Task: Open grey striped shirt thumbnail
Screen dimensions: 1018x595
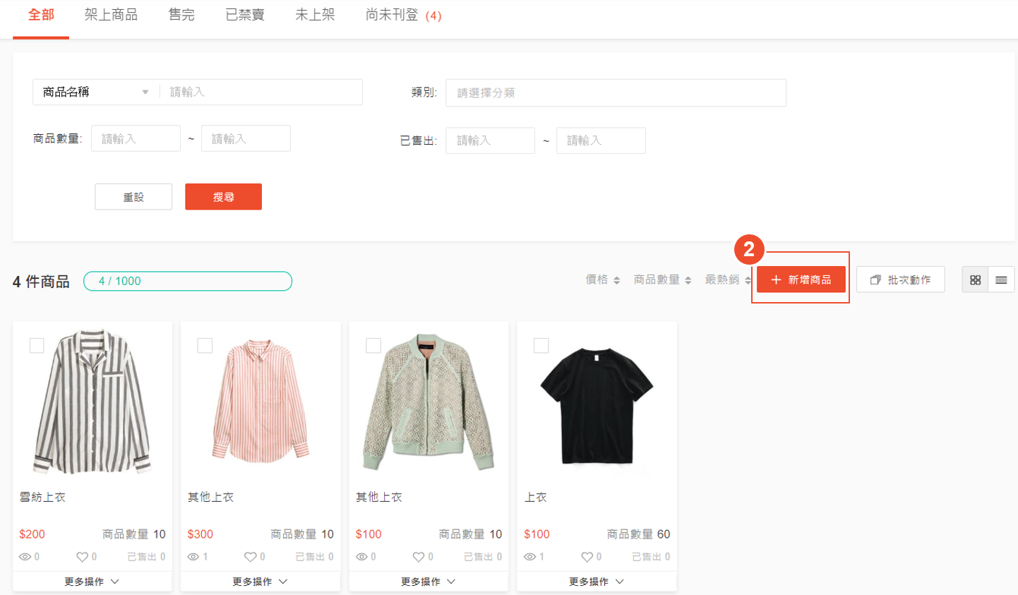Action: pos(92,401)
